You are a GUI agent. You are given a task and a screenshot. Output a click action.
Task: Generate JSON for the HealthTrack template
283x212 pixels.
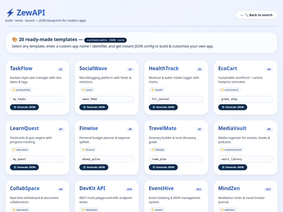163,107
